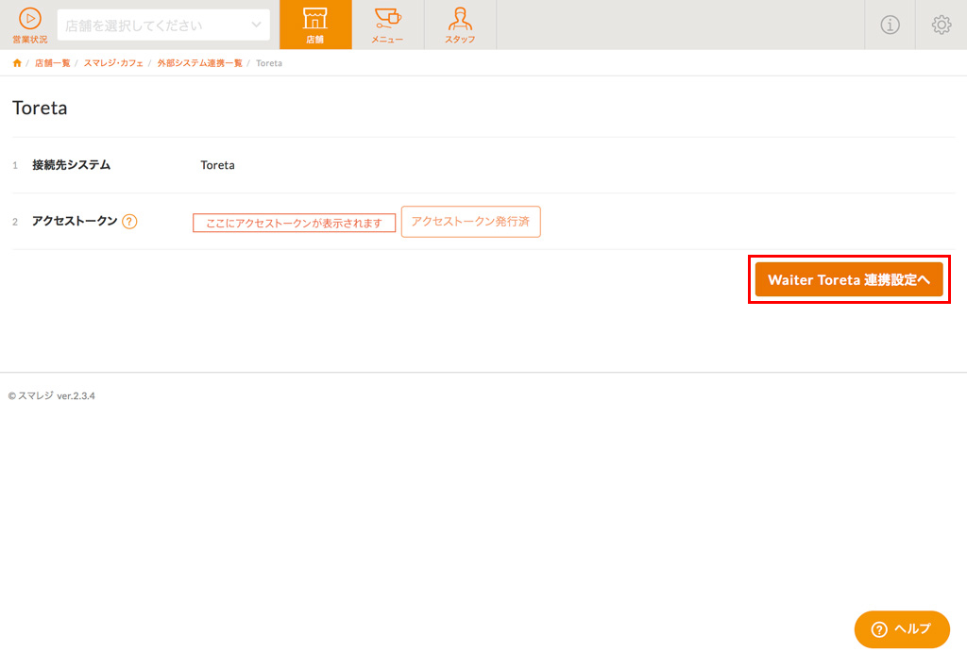The height and width of the screenshot is (652, 967).
Task: Click the アクセストークン help question icon
Action: tap(129, 221)
